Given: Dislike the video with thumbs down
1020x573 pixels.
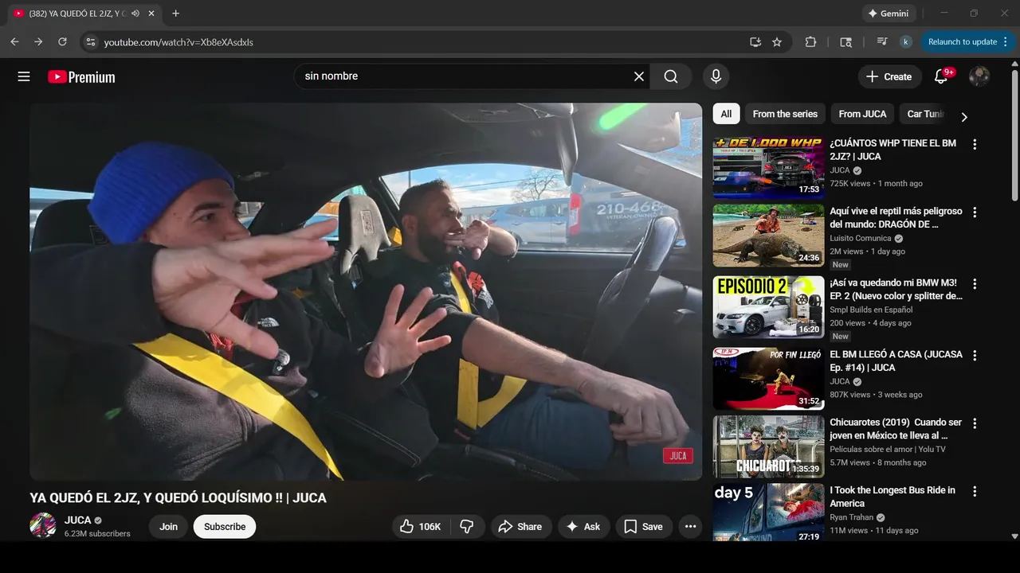Looking at the screenshot, I should click(x=468, y=526).
